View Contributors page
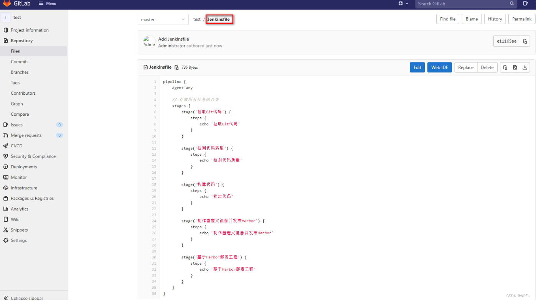The width and height of the screenshot is (536, 301). [23, 93]
